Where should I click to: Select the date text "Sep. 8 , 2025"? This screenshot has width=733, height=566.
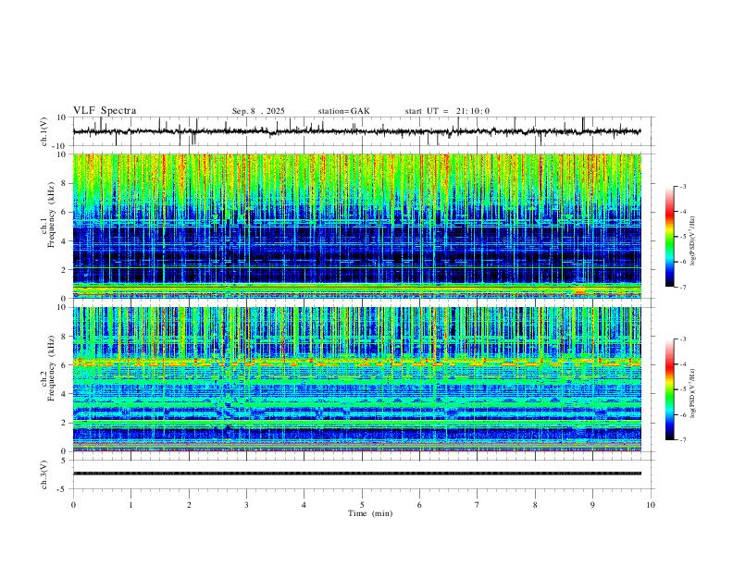[258, 111]
